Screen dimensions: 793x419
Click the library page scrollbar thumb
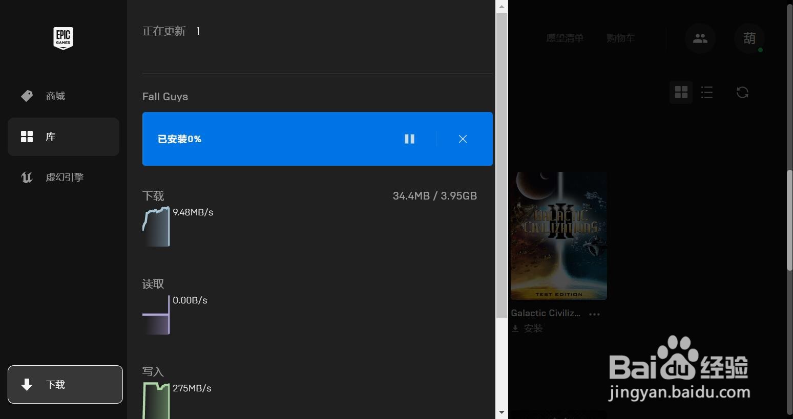(789, 220)
